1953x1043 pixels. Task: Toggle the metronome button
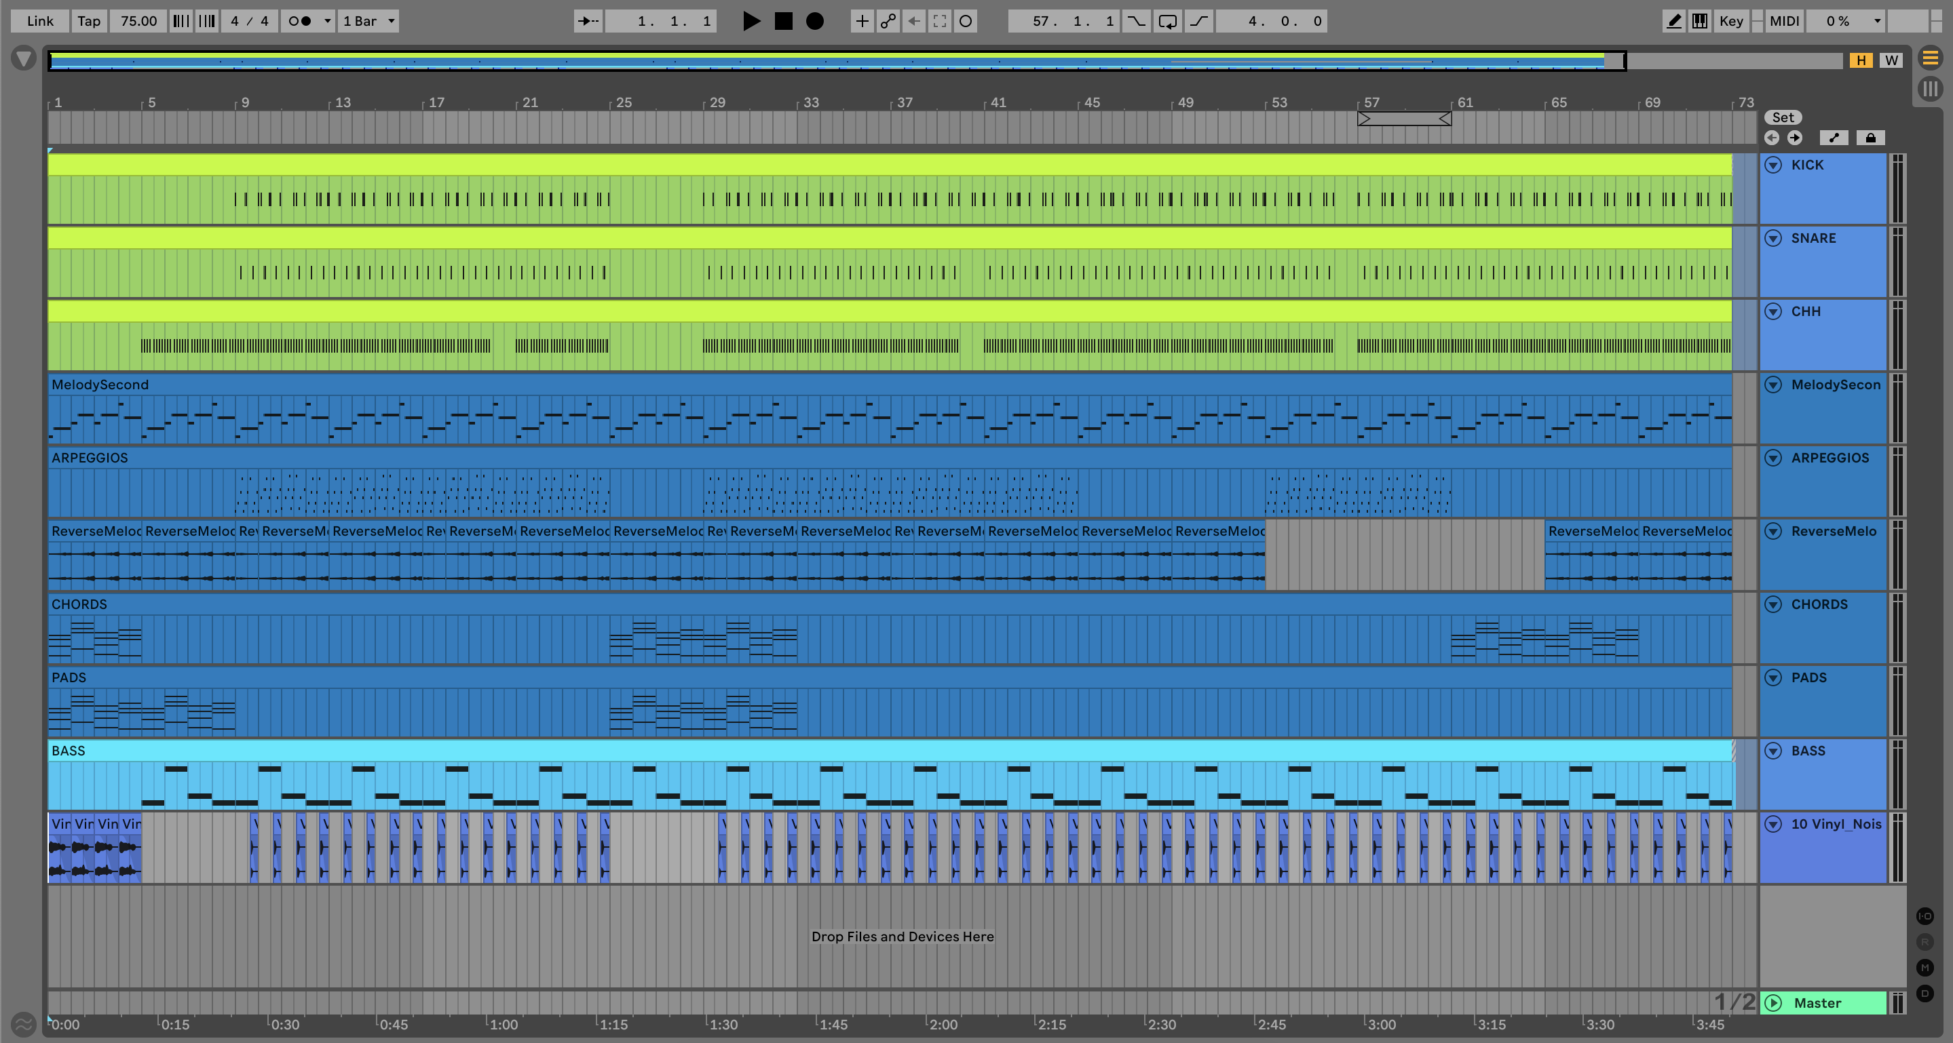[300, 21]
